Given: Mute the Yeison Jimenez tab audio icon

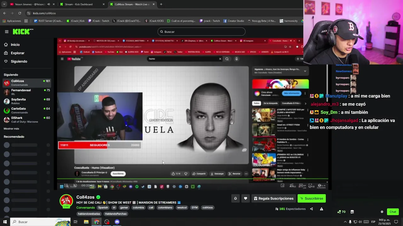Looking at the screenshot, I should (x=48, y=4).
